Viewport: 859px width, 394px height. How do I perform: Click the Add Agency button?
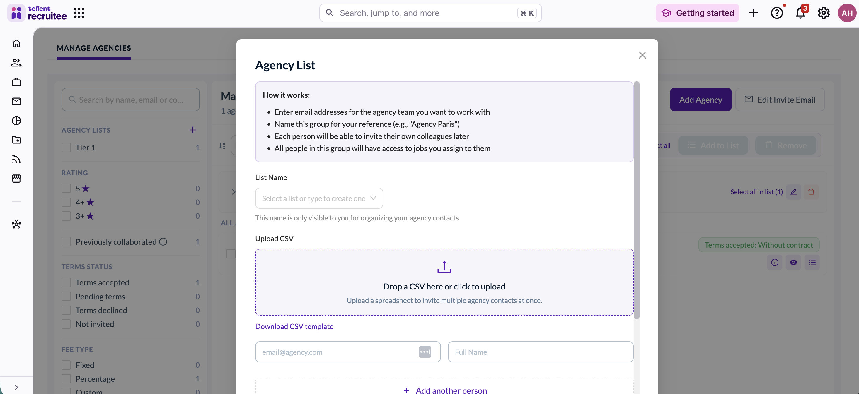[701, 100]
